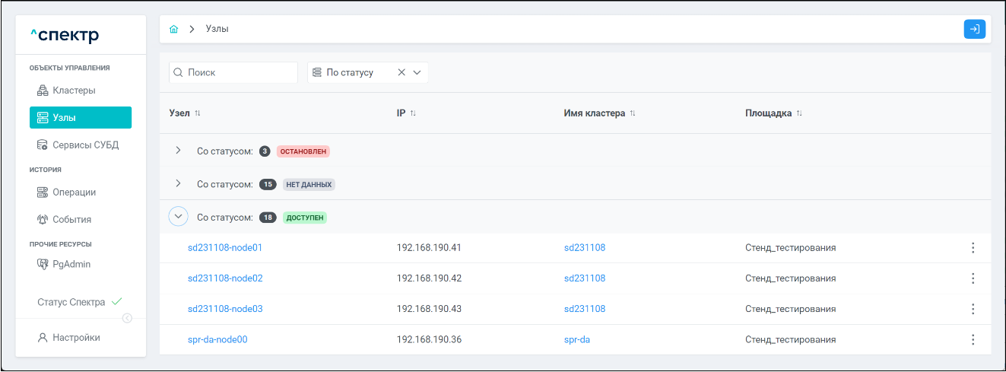Click the blue logout icon button
Screen dimensions: 1006x372
pos(974,29)
